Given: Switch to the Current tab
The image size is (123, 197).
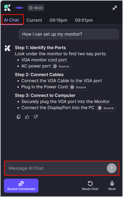Looking at the screenshot, I should point(34,20).
